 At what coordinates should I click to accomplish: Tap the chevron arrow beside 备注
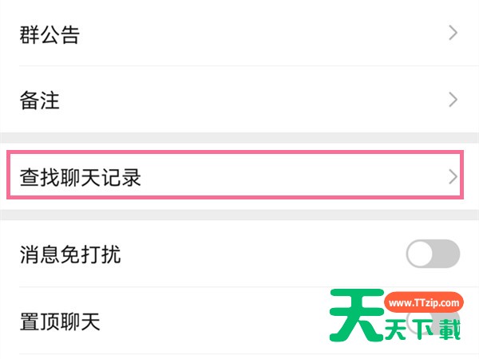pos(453,100)
